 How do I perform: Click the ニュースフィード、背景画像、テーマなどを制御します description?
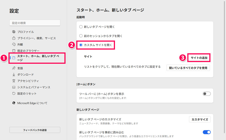click(x=109, y=123)
